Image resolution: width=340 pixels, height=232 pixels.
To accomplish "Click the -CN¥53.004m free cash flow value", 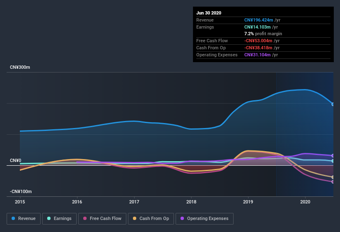I will click(258, 41).
